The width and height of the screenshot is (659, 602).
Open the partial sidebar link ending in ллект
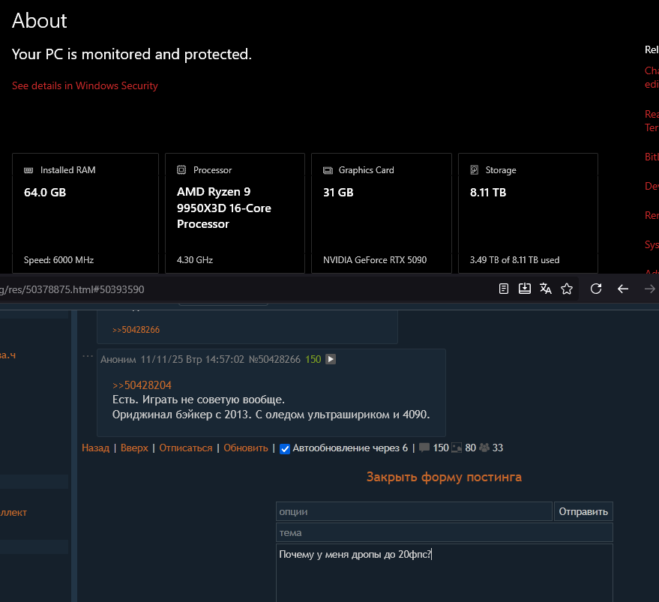click(x=13, y=513)
